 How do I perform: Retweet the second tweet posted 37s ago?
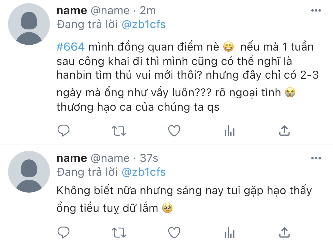coord(119,233)
